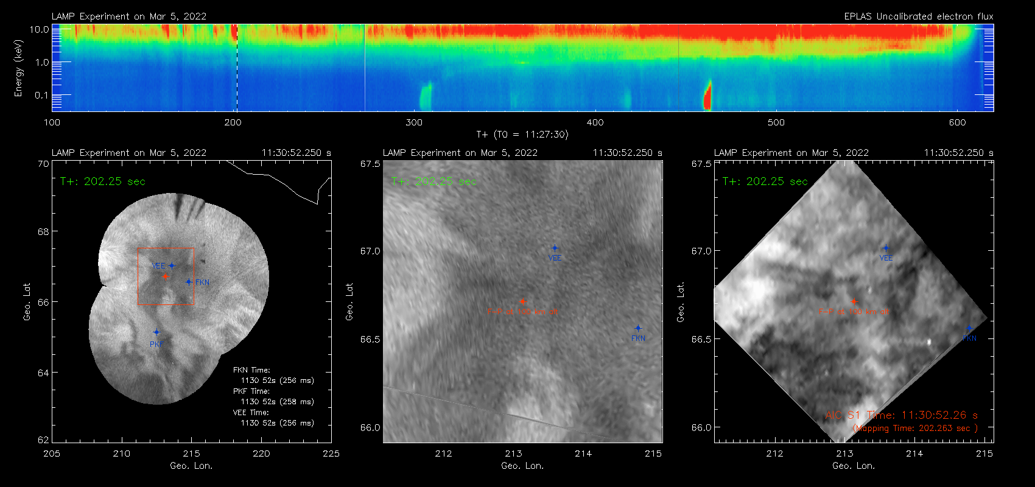Click the 10.0 energy tick label
1035x487 pixels.
pyautogui.click(x=39, y=29)
